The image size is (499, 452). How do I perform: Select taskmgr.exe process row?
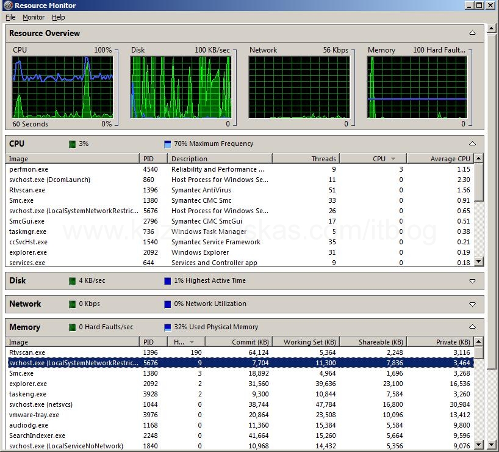pos(240,231)
